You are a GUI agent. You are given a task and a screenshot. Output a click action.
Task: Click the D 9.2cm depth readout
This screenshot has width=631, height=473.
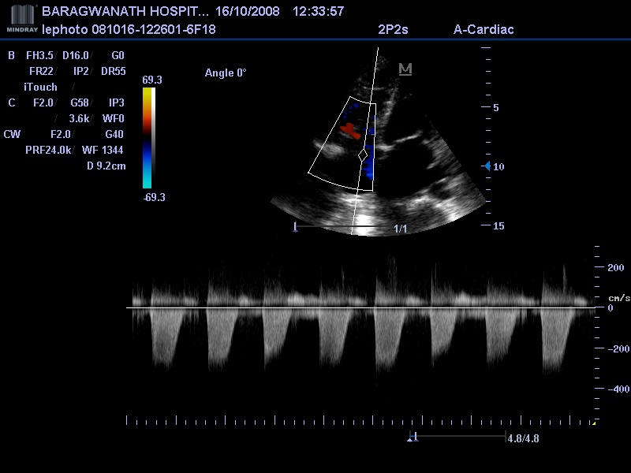click(106, 166)
